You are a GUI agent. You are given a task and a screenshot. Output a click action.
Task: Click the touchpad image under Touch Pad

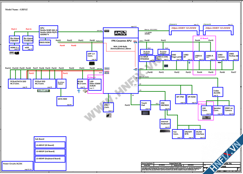145,113
